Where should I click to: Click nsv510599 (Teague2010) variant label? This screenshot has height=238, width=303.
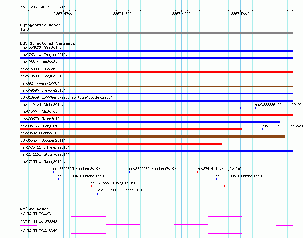[43, 76]
